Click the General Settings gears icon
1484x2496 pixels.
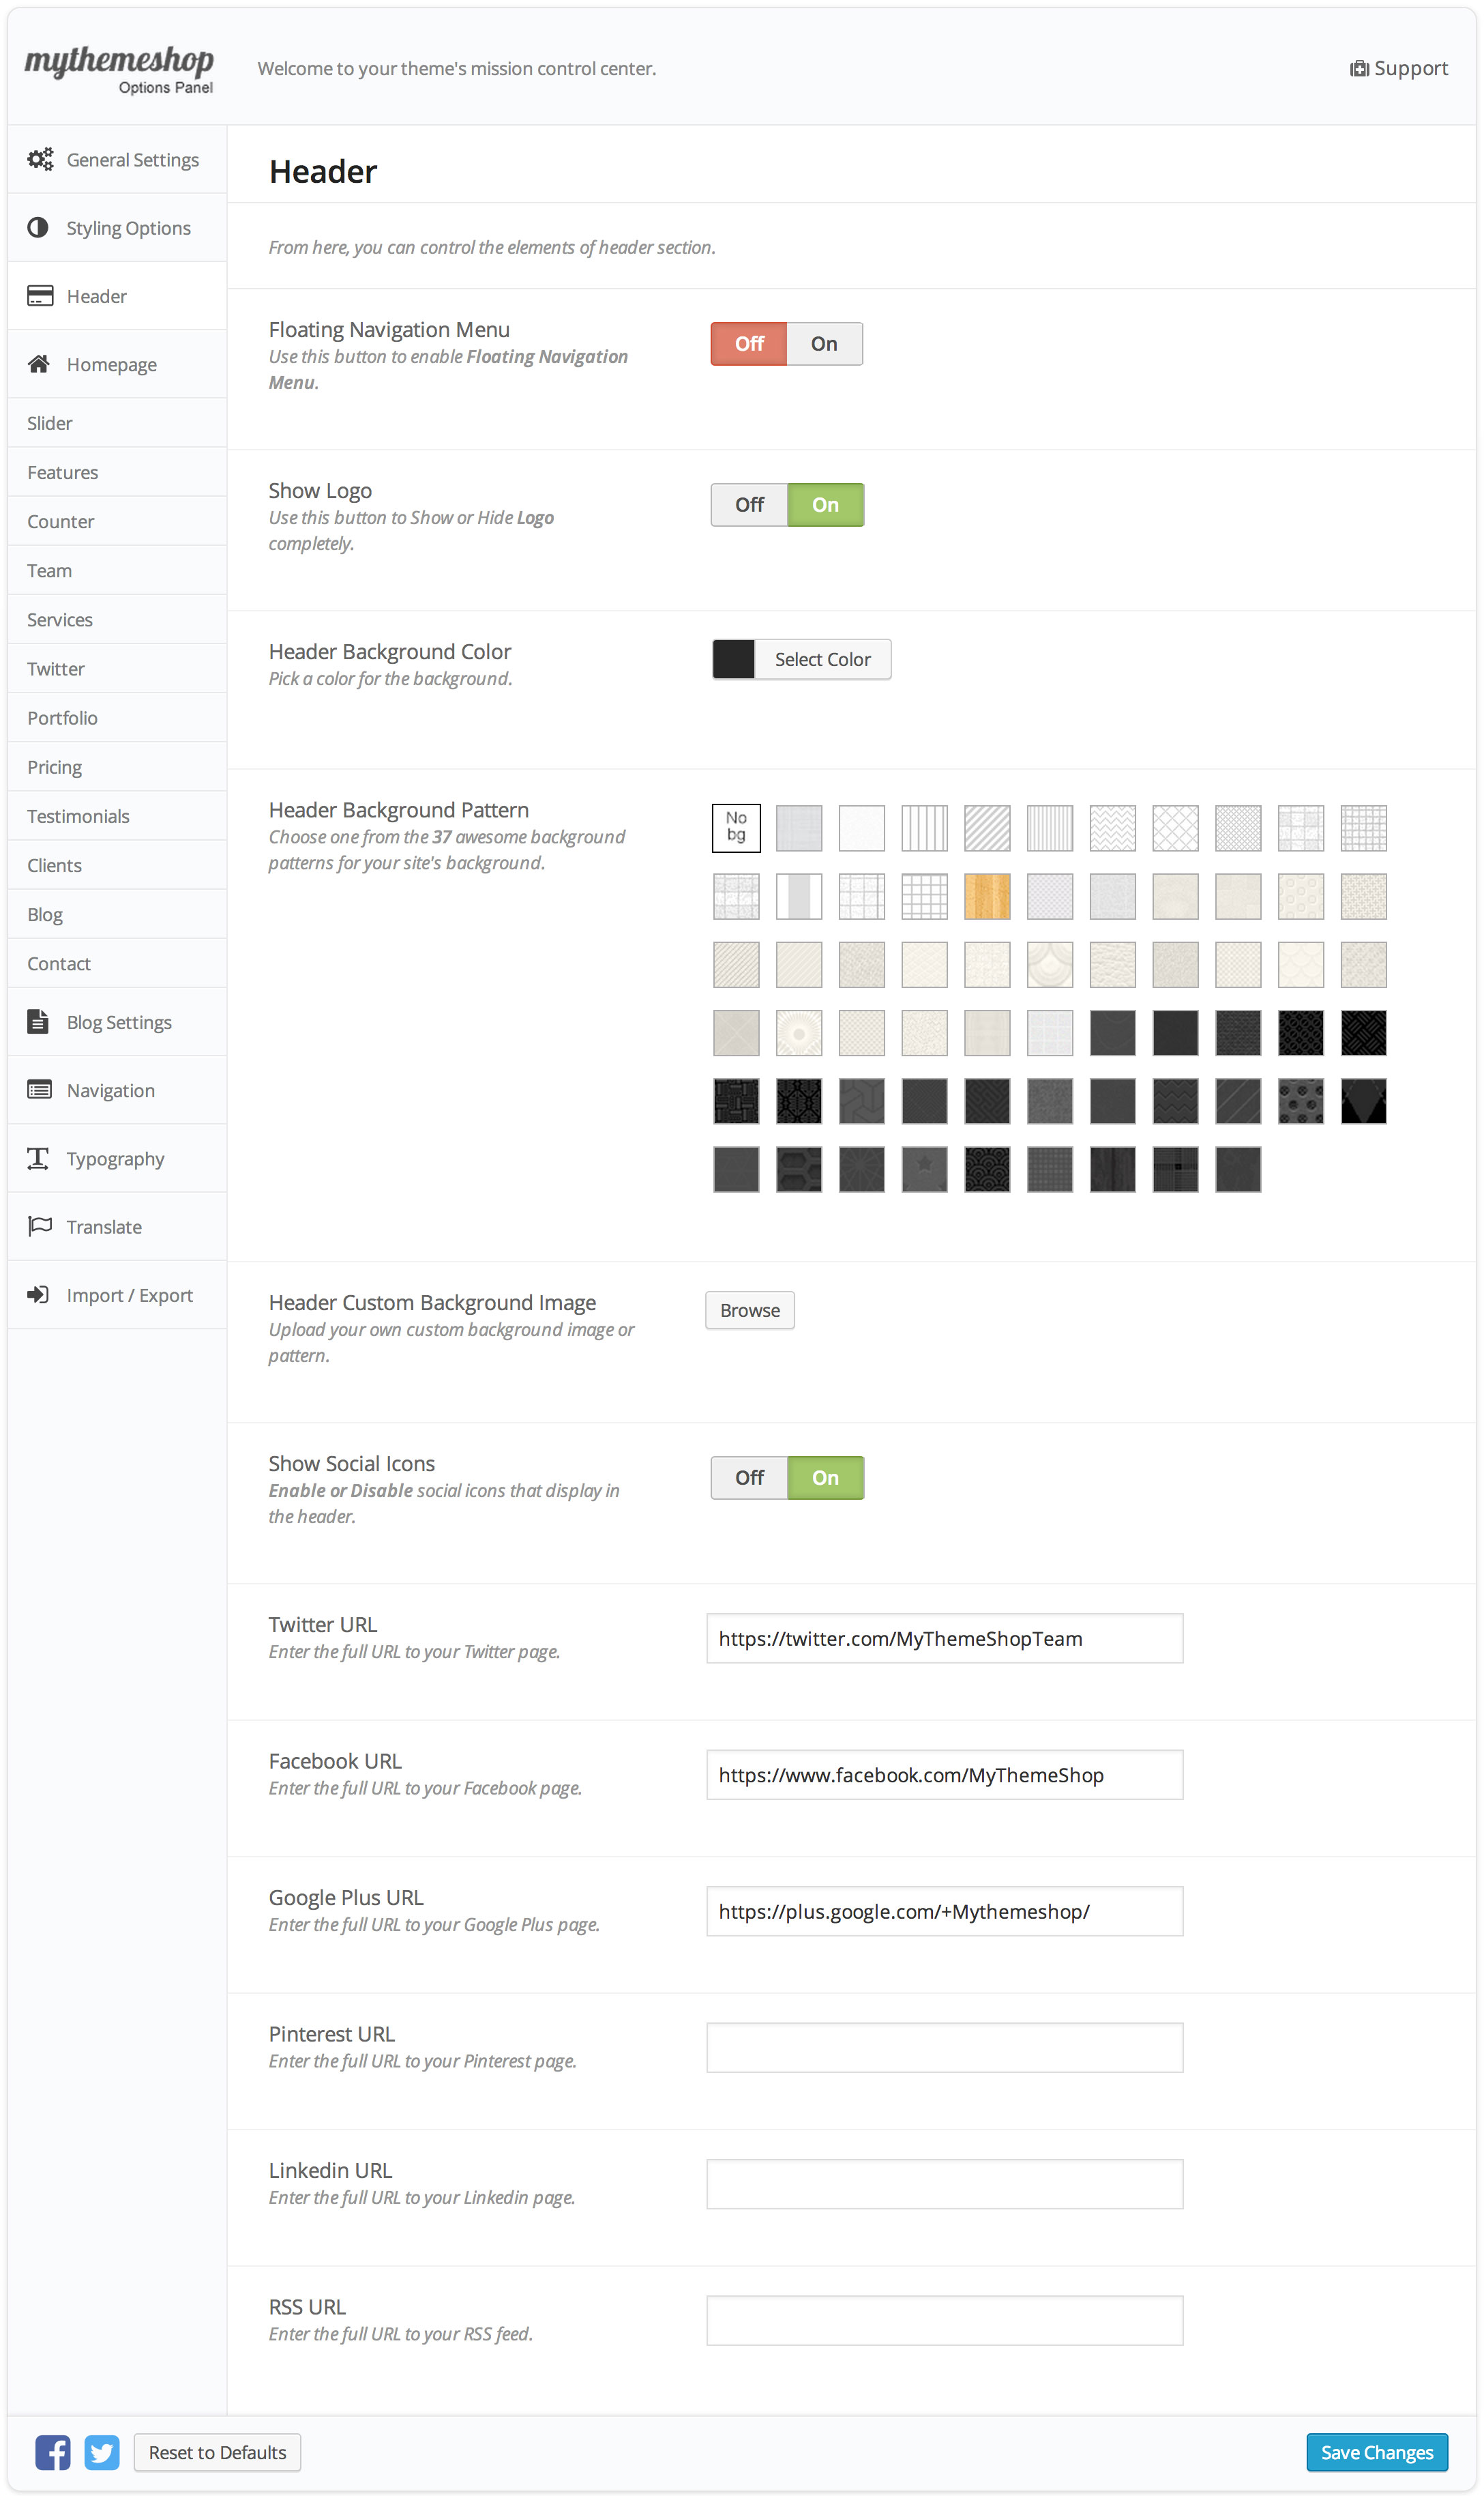(x=40, y=159)
